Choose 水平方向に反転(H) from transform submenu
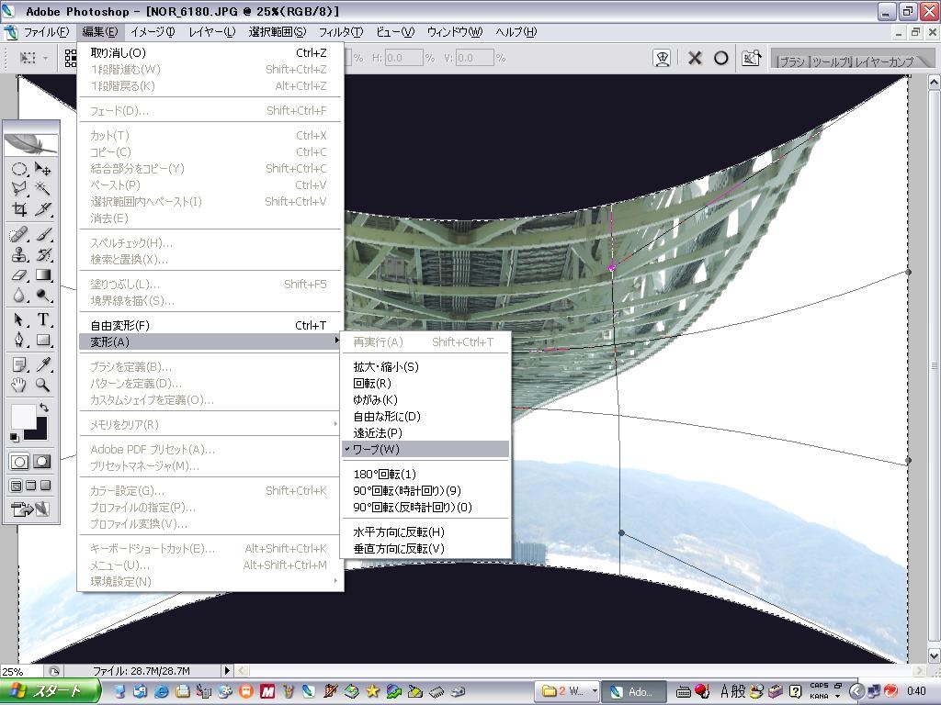The height and width of the screenshot is (705, 941). tap(399, 532)
